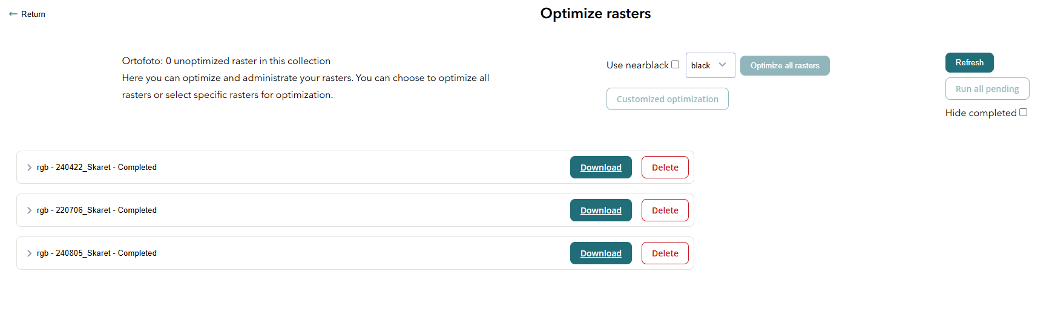
Task: Expand the 240422_Skaret raster row
Action: [29, 168]
